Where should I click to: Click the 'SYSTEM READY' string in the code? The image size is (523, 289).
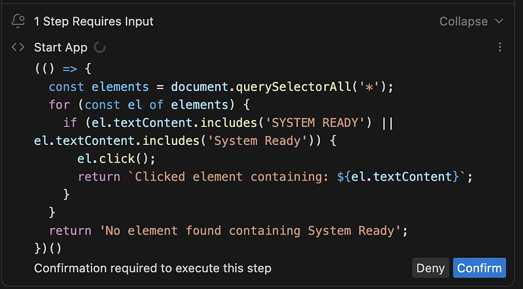tap(315, 123)
